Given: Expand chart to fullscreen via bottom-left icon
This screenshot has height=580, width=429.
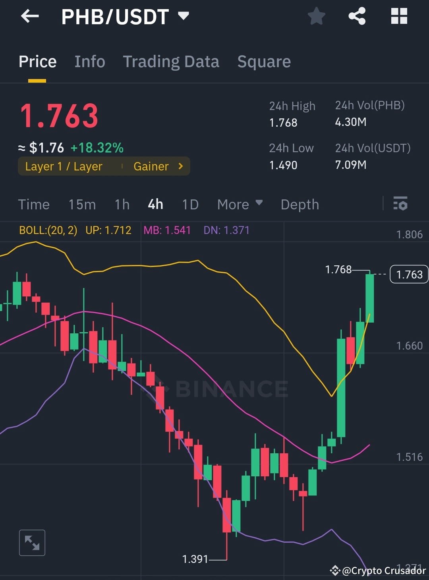Looking at the screenshot, I should click(x=32, y=542).
